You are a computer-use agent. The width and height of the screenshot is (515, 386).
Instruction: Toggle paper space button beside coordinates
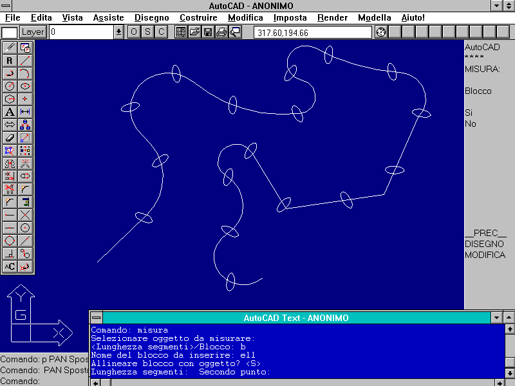coord(381,32)
